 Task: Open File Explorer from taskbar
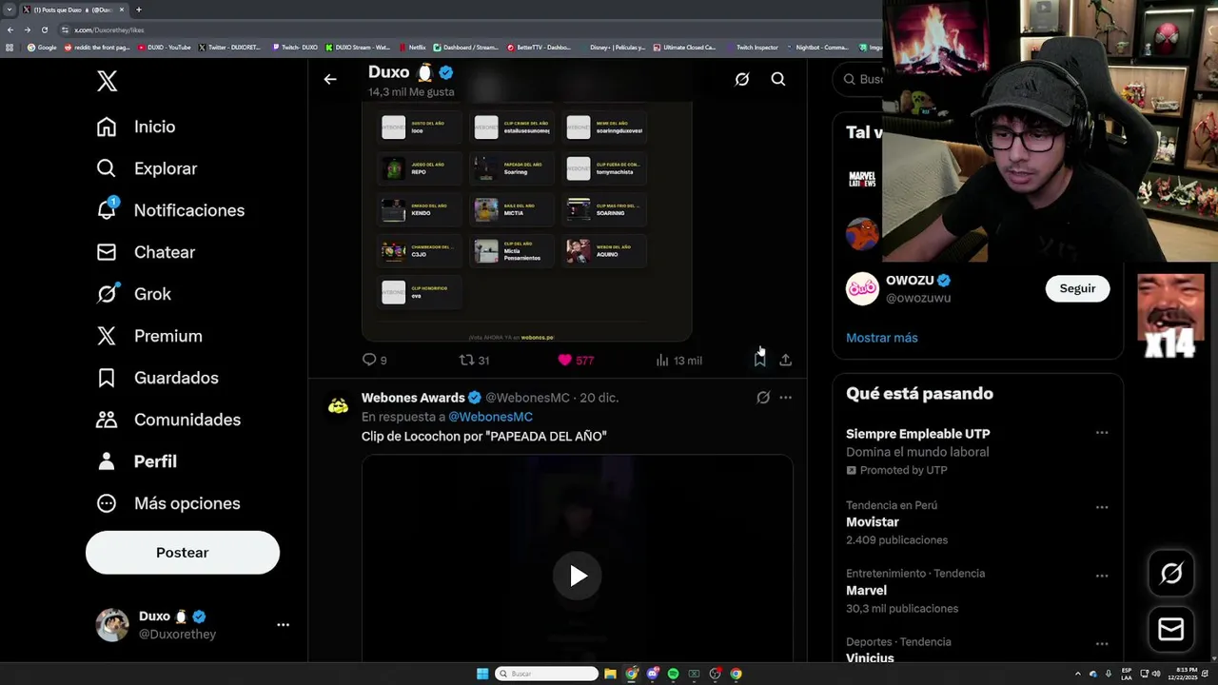point(610,674)
